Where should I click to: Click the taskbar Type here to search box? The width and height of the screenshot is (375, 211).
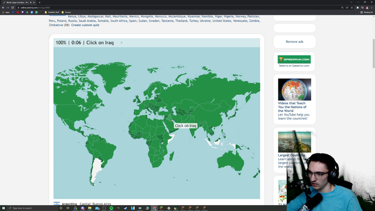tap(32, 208)
